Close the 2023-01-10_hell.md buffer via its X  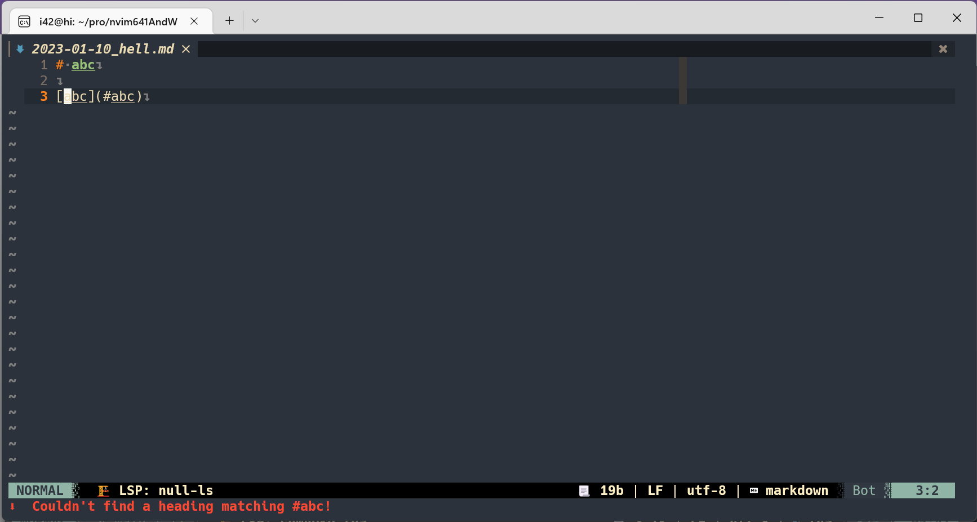[x=186, y=49]
